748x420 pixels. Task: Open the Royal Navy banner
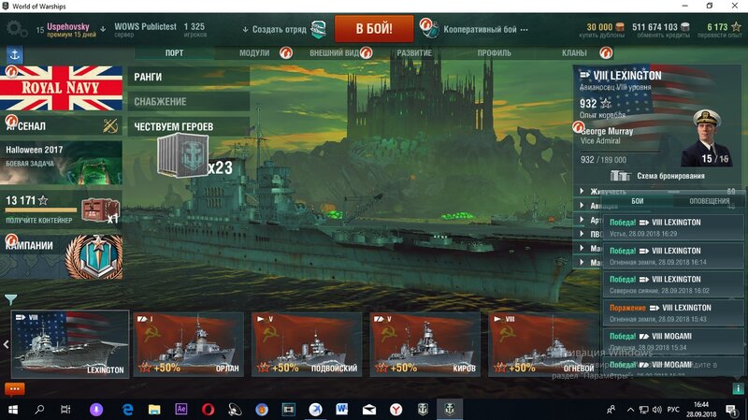[x=61, y=88]
